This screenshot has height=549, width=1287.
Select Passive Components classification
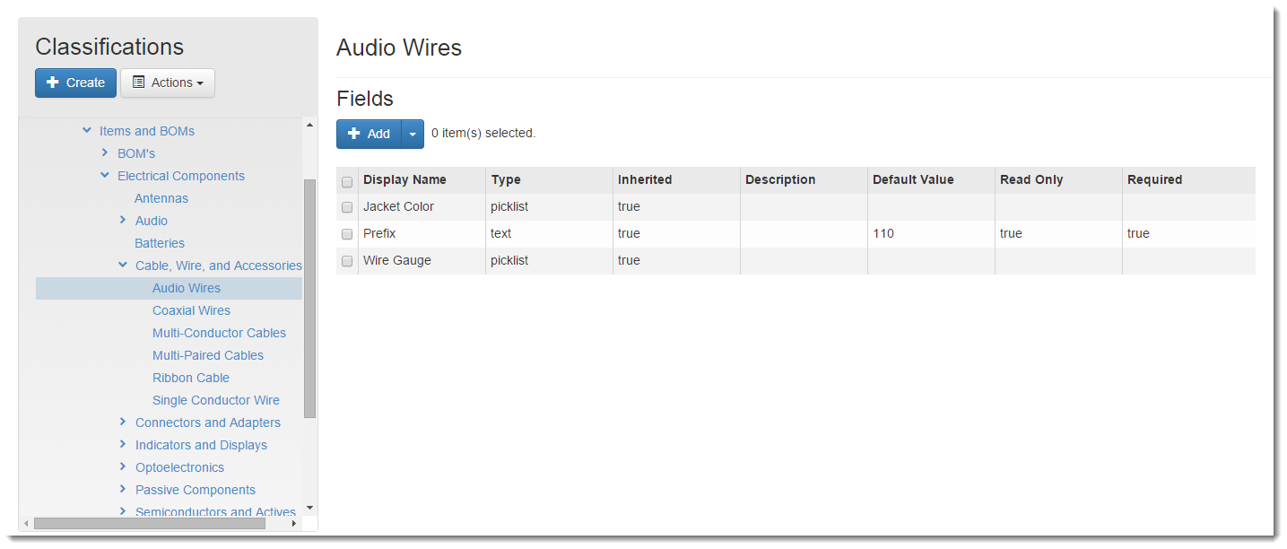pos(196,490)
